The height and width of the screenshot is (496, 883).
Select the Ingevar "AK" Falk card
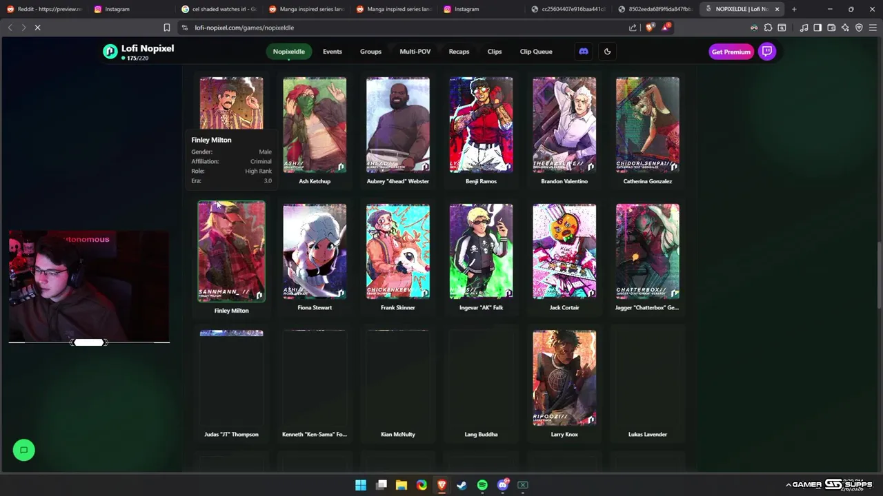coord(481,258)
